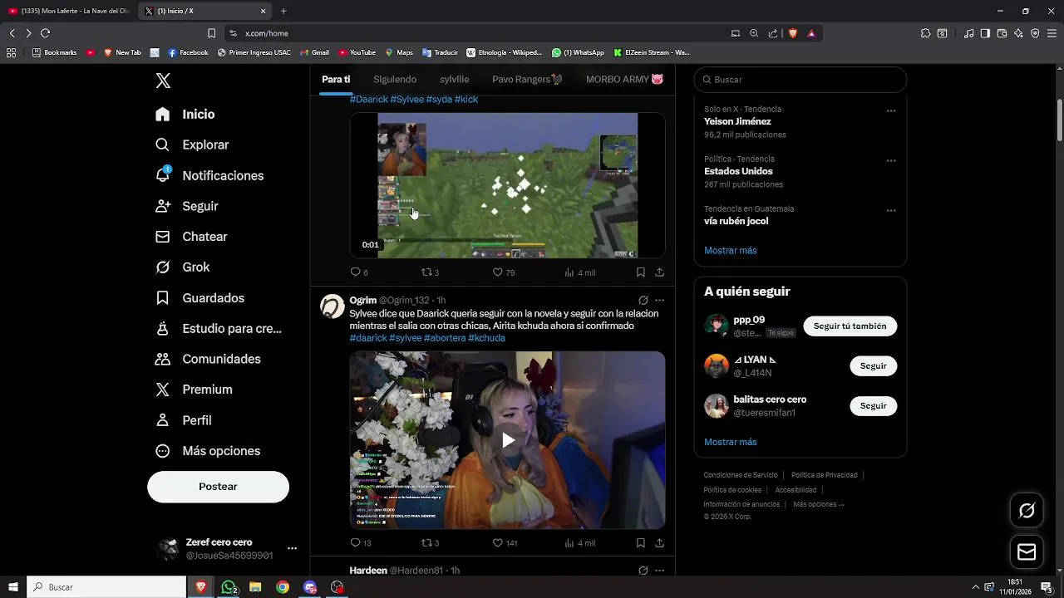Open Inicio in the left sidebar

click(185, 115)
